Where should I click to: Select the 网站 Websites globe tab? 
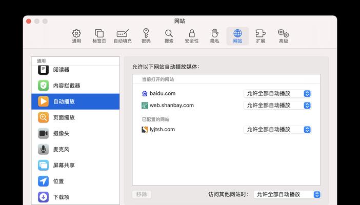(x=237, y=36)
